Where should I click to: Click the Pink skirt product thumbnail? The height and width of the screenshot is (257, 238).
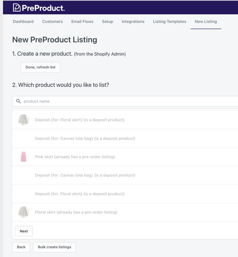pos(23,157)
